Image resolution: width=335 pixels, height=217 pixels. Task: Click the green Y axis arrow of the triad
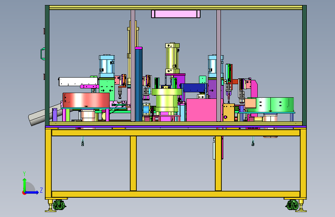tap(25, 185)
